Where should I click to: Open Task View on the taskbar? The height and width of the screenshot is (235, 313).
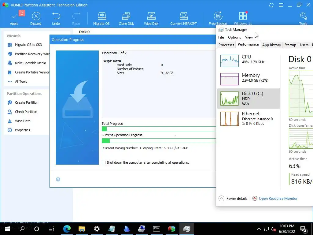pyautogui.click(x=51, y=229)
